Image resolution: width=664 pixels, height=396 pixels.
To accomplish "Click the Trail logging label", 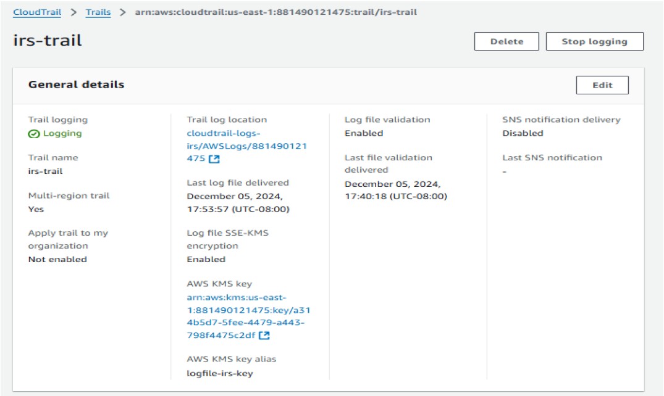I will pyautogui.click(x=58, y=120).
